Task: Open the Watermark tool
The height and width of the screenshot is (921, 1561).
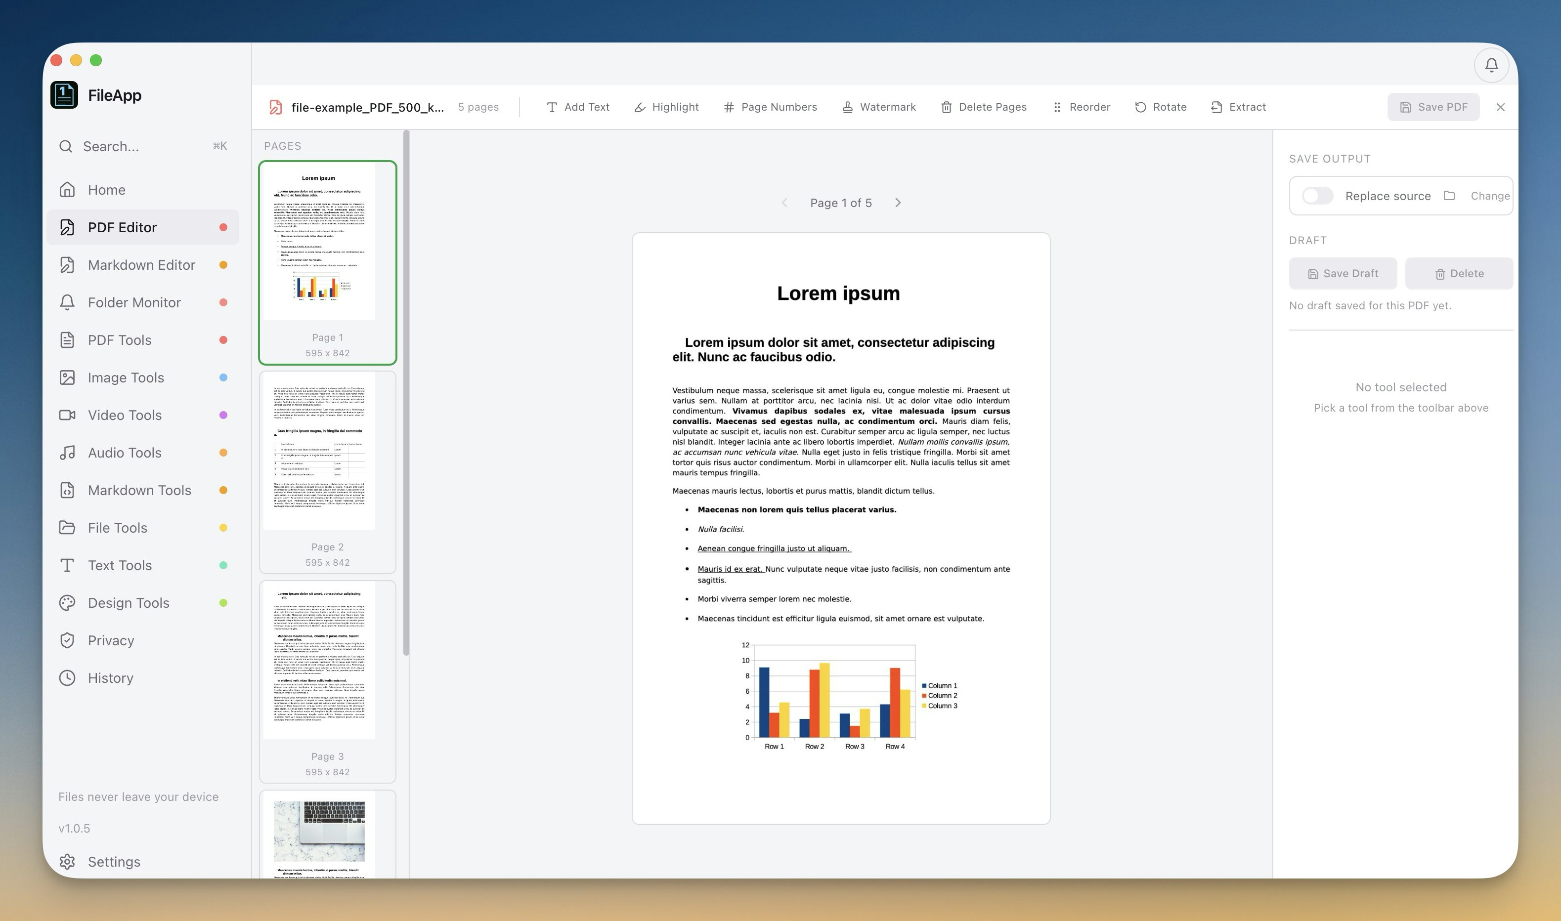Action: (x=879, y=107)
